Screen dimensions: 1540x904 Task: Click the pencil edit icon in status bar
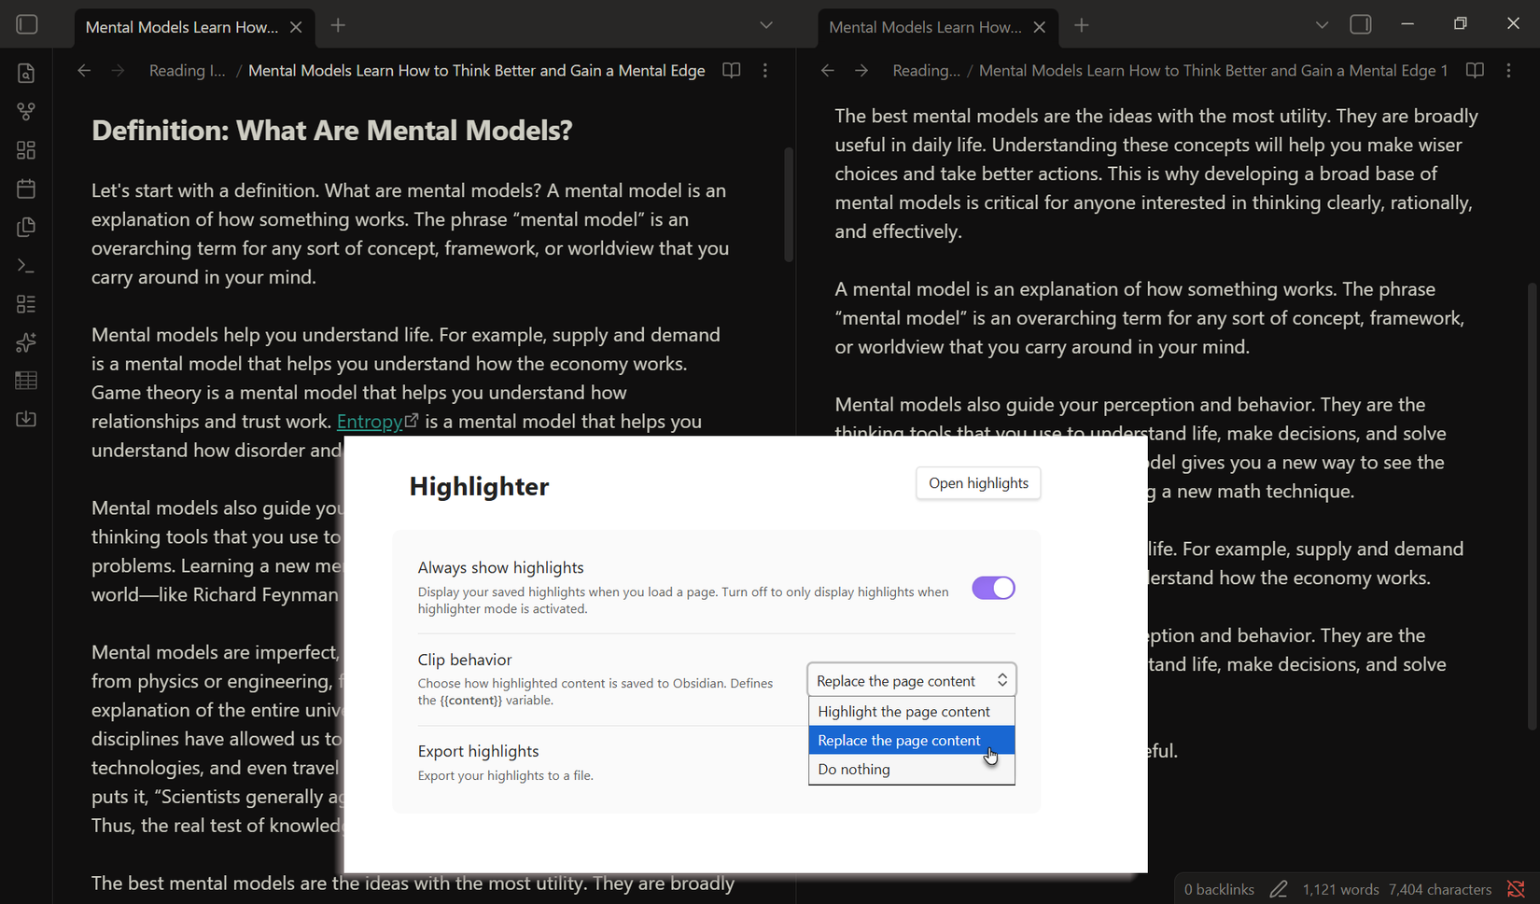1279,890
